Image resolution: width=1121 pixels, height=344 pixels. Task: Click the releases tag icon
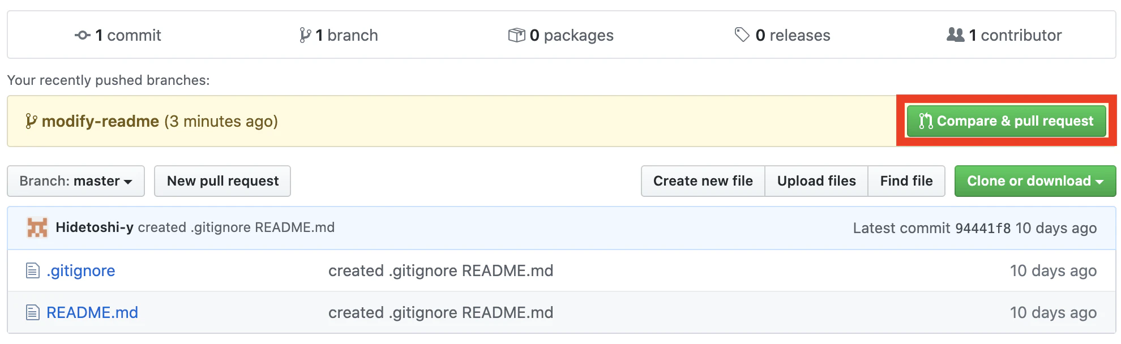click(742, 35)
